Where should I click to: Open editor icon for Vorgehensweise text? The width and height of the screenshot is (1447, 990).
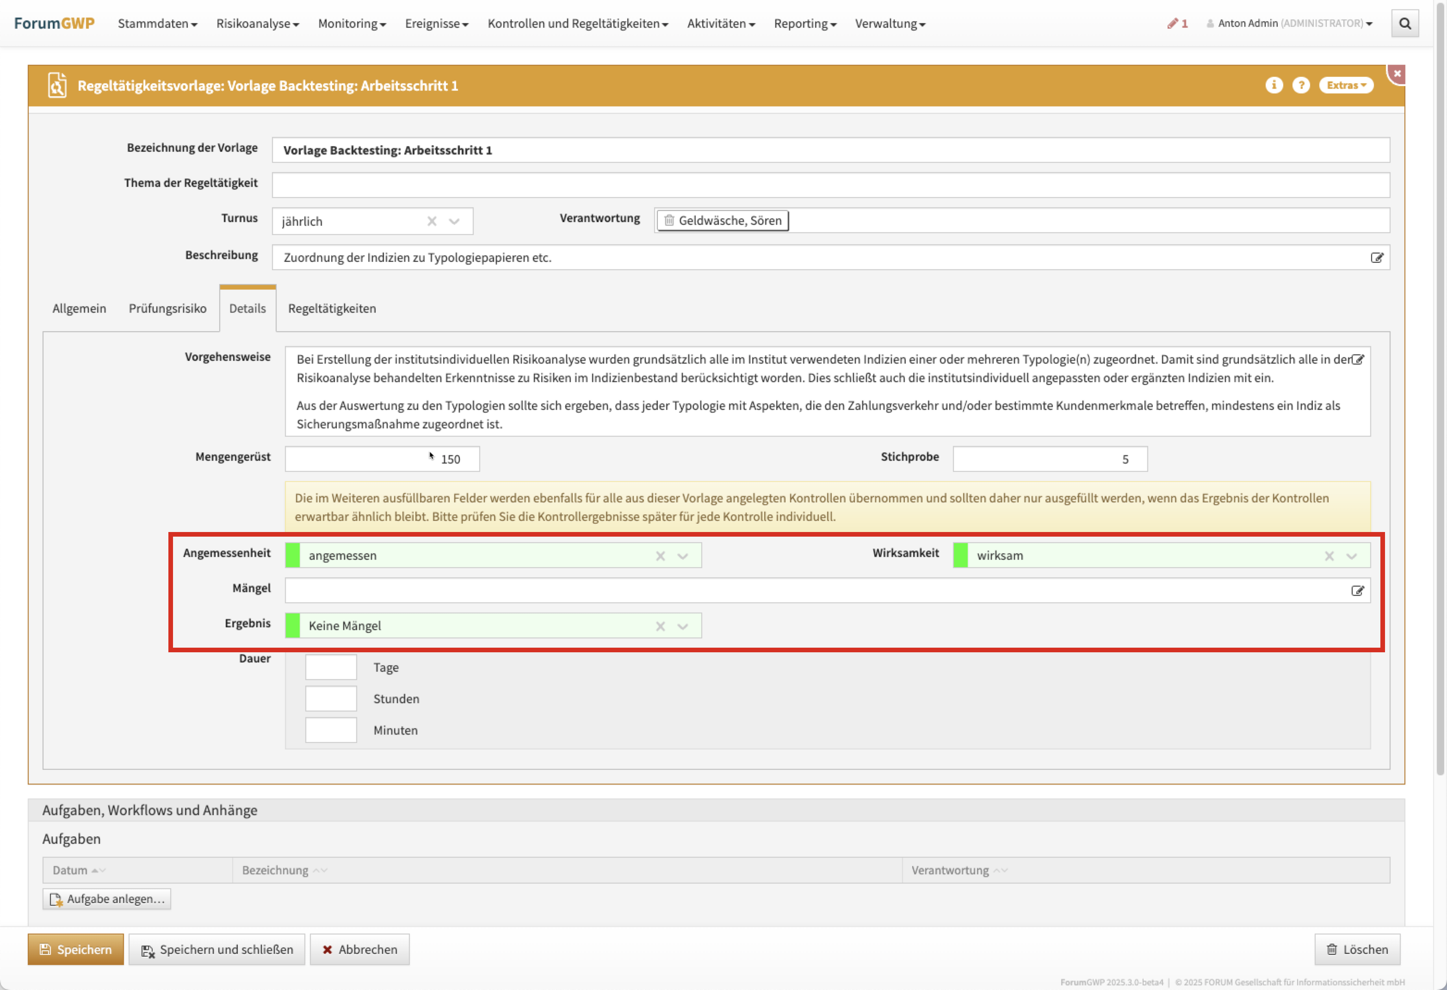1358,359
